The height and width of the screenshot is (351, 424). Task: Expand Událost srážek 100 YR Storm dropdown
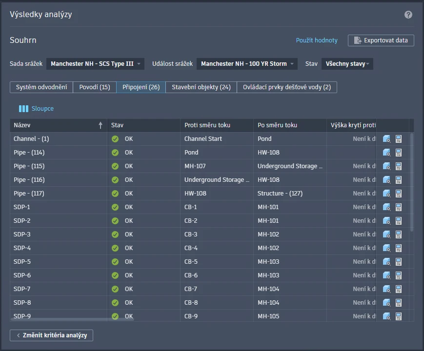pos(247,64)
